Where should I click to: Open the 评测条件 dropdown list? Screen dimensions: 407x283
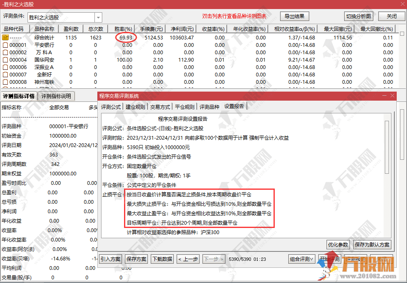tap(98, 18)
